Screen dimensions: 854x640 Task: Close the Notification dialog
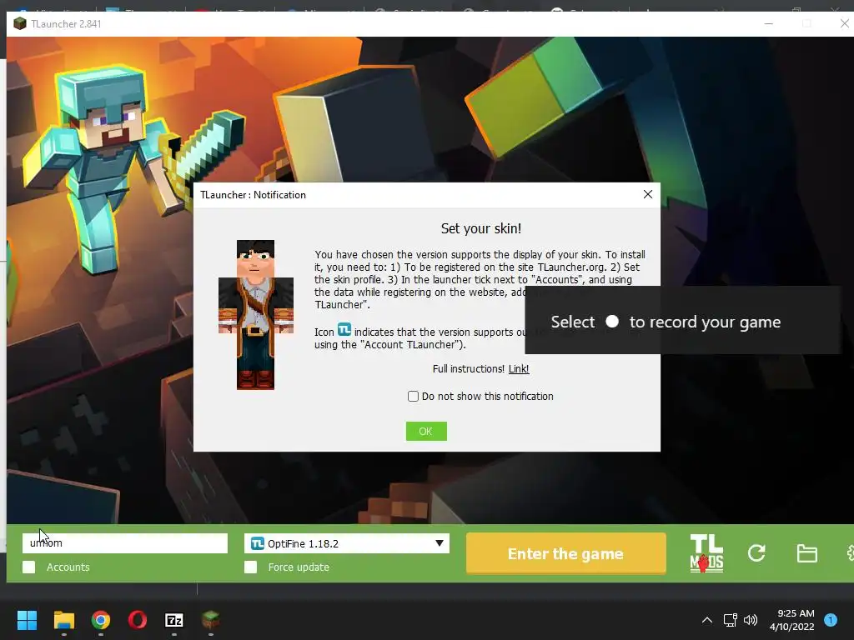647,194
